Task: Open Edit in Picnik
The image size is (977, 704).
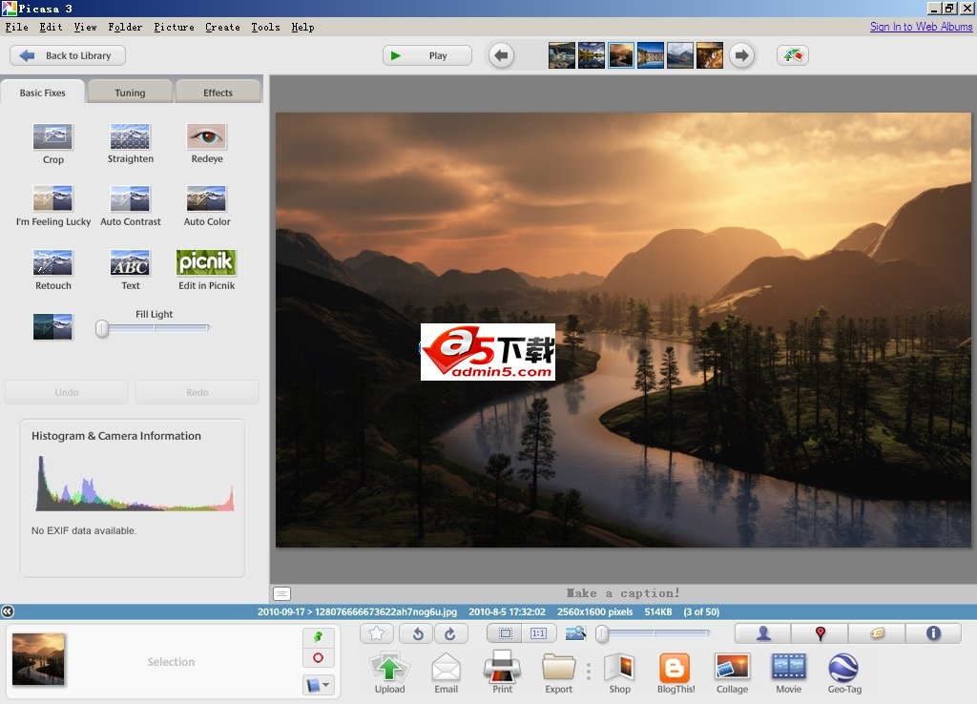Action: pyautogui.click(x=206, y=270)
